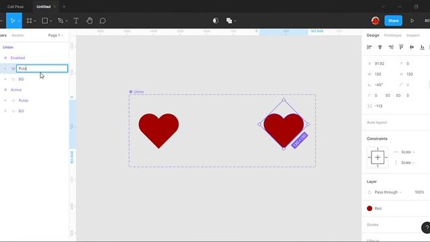Screen dimensions: 430x242
Task: Select the Union layer in layers panel
Action: 8,47
